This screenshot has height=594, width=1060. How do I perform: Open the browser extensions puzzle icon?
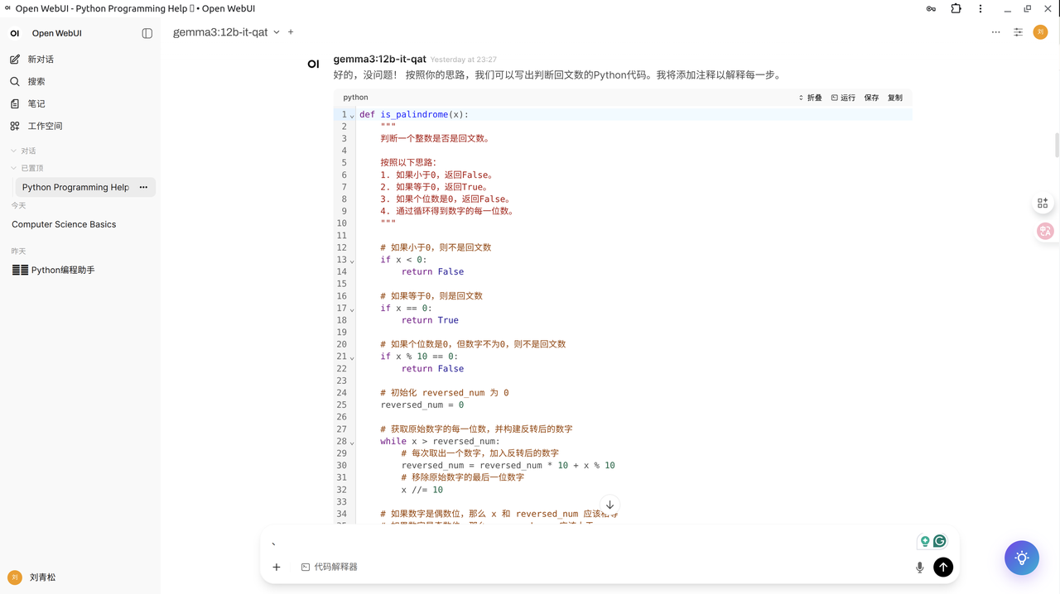(x=956, y=9)
